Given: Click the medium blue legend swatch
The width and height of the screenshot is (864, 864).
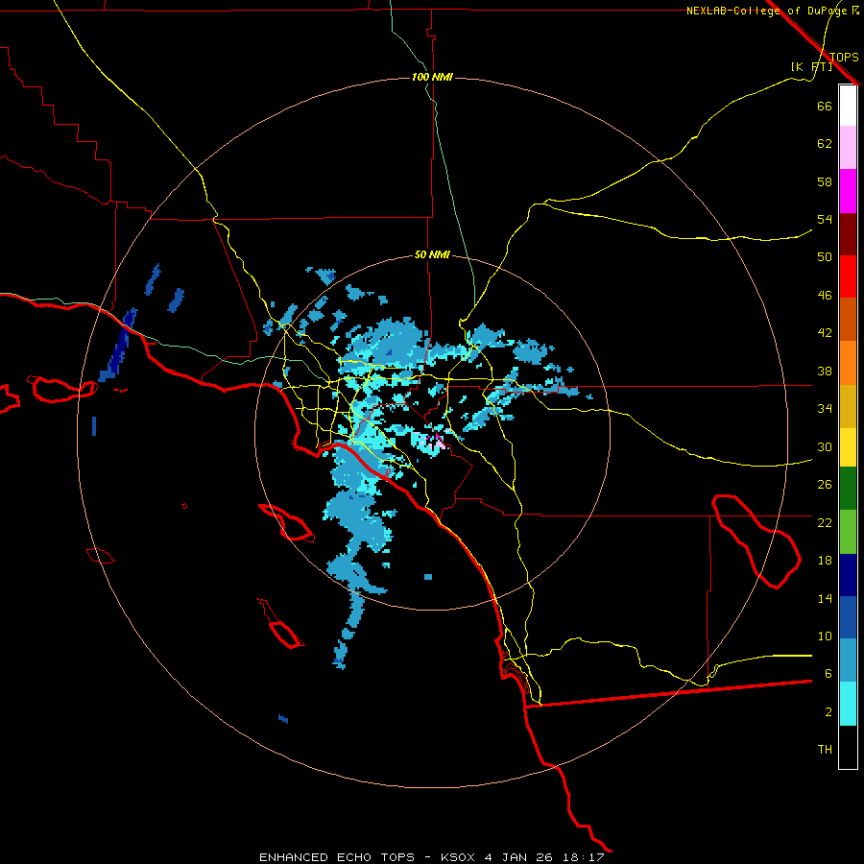Looking at the screenshot, I should 848,617.
